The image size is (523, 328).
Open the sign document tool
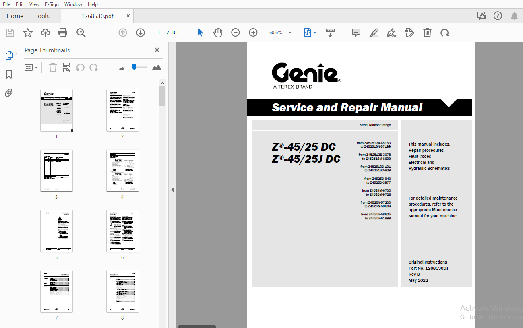point(391,33)
